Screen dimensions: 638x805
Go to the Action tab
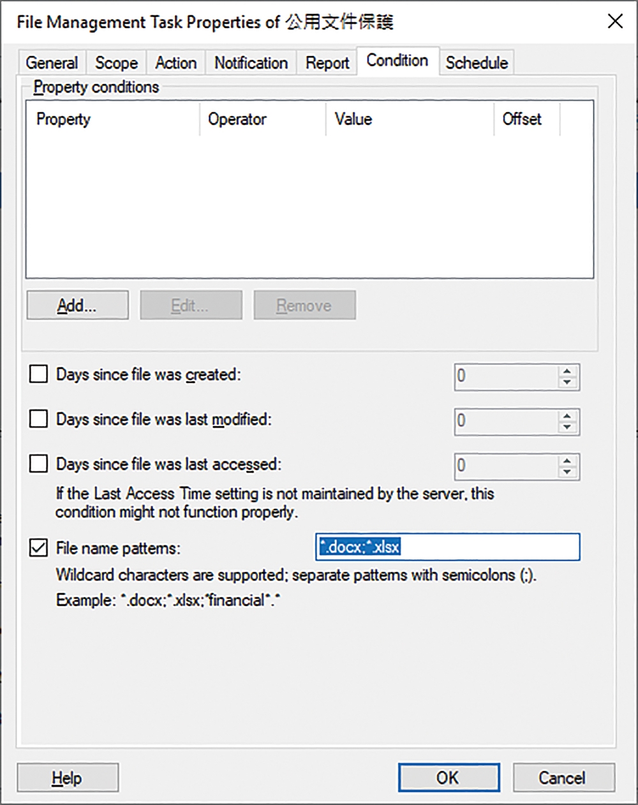tap(176, 63)
